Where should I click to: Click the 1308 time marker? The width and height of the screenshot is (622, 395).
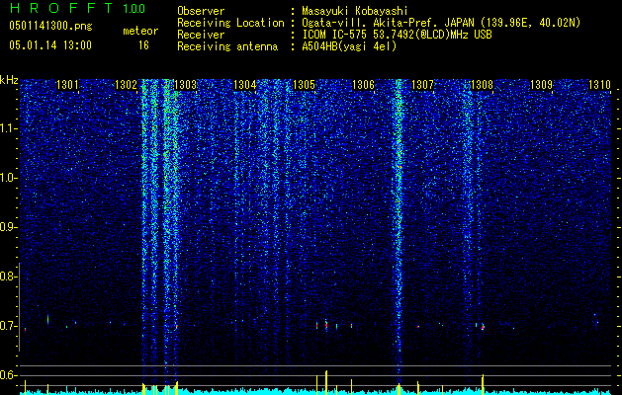pos(482,85)
